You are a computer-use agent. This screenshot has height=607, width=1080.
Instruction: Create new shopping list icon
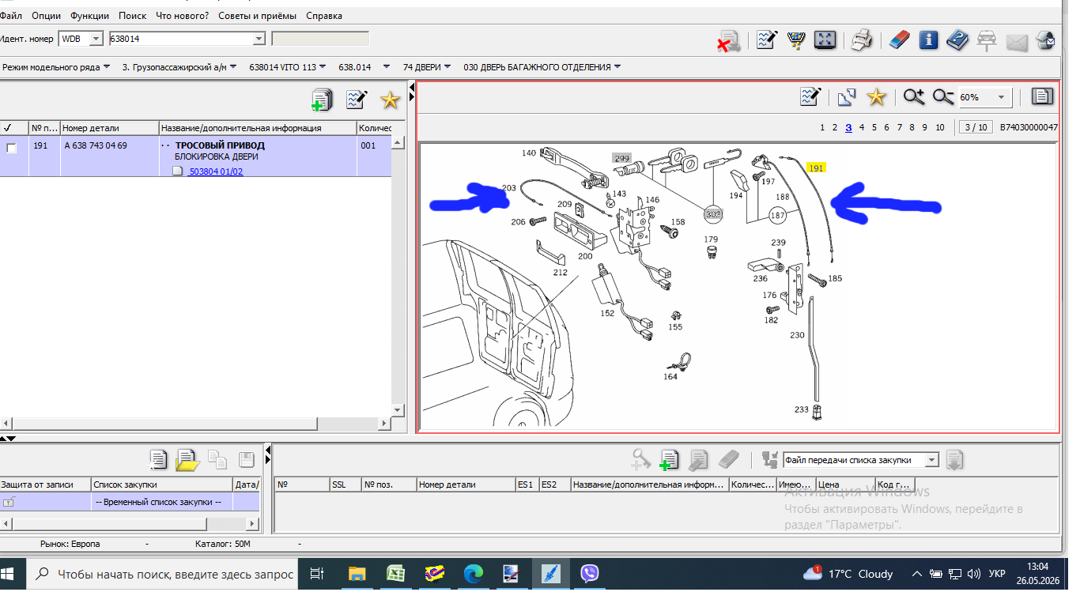coord(159,459)
